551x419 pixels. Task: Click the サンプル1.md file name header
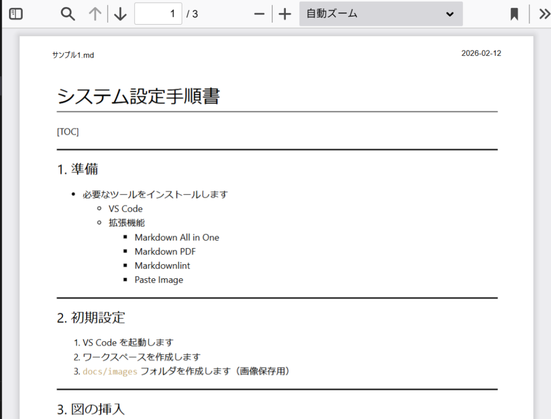pyautogui.click(x=73, y=55)
